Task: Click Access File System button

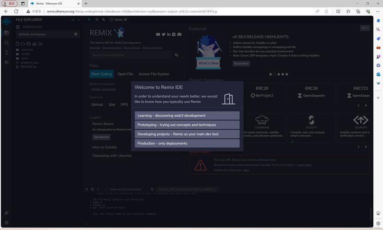Action: [154, 74]
